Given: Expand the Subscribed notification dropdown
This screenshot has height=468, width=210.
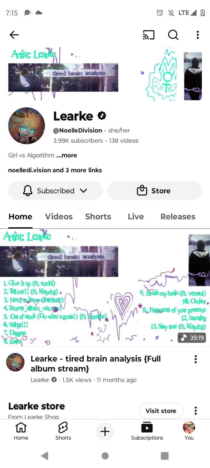Looking at the screenshot, I should pos(55,191).
